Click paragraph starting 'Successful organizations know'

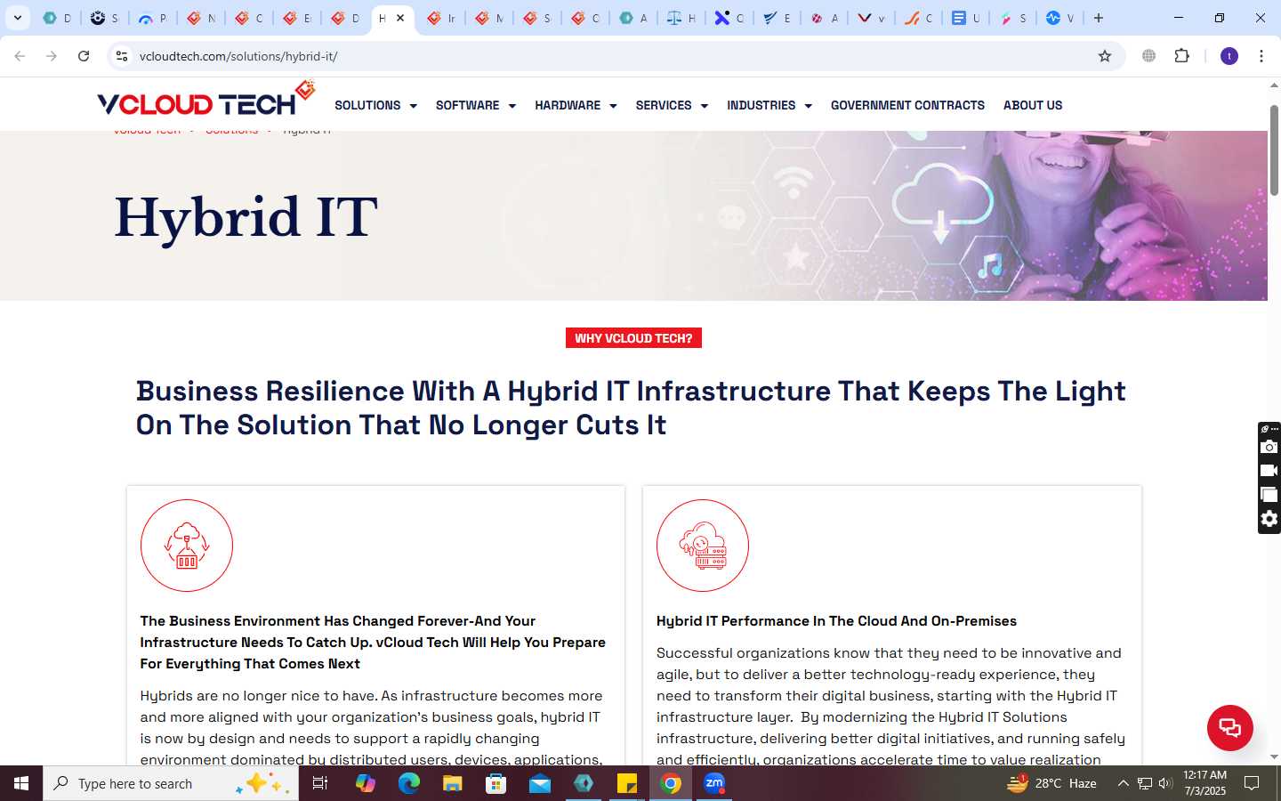(x=890, y=706)
